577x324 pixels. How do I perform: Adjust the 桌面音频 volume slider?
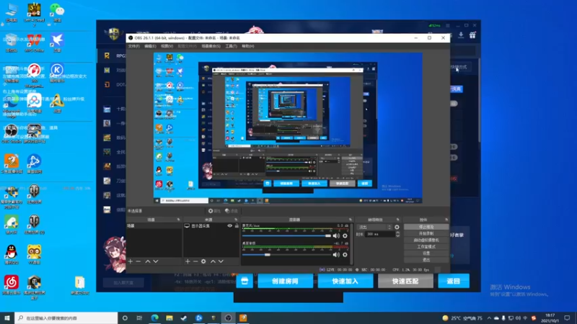pyautogui.click(x=286, y=255)
